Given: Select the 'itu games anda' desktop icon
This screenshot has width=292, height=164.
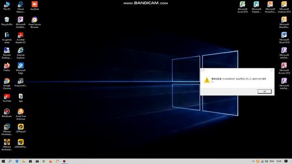Looking at the screenshot, I should (7, 38).
